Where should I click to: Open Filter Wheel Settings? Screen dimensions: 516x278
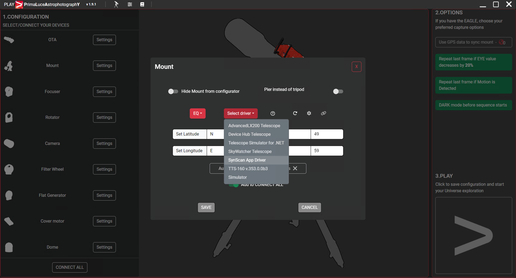(x=104, y=169)
